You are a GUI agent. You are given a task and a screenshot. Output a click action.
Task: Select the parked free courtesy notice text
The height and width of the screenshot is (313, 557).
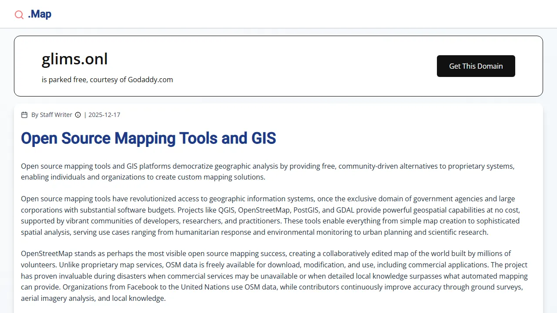tap(107, 80)
